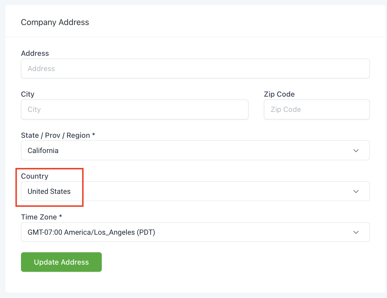Select the Zip Code input box
Viewport: 387px width, 298px height.
(x=317, y=110)
